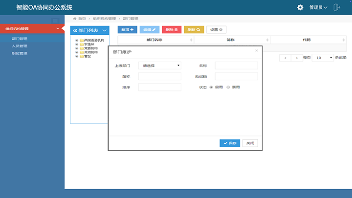Click the previous page arrow in pagination

pyautogui.click(x=286, y=58)
